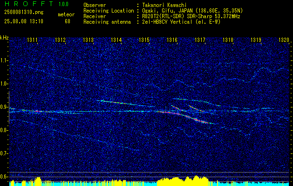Viewport: 293px width, 186px height.
Task: Select the filename 2508081310.png
Action: 24,13
